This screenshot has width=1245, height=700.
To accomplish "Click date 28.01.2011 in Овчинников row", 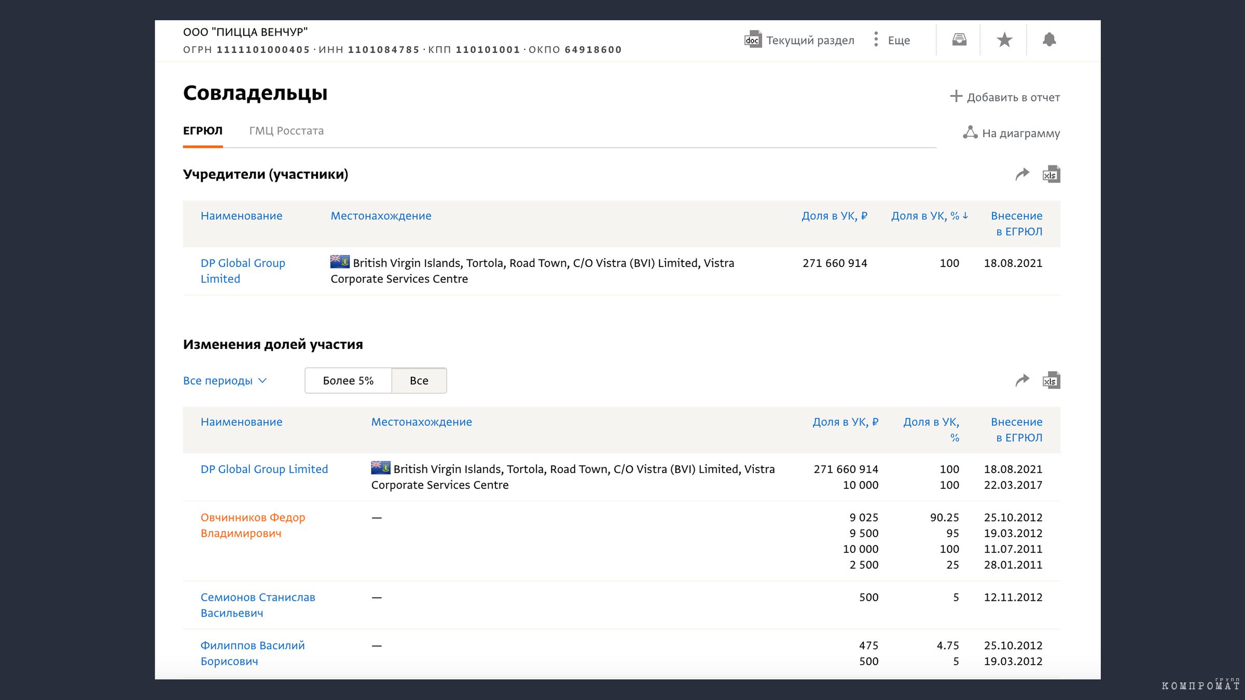I will pyautogui.click(x=1013, y=565).
